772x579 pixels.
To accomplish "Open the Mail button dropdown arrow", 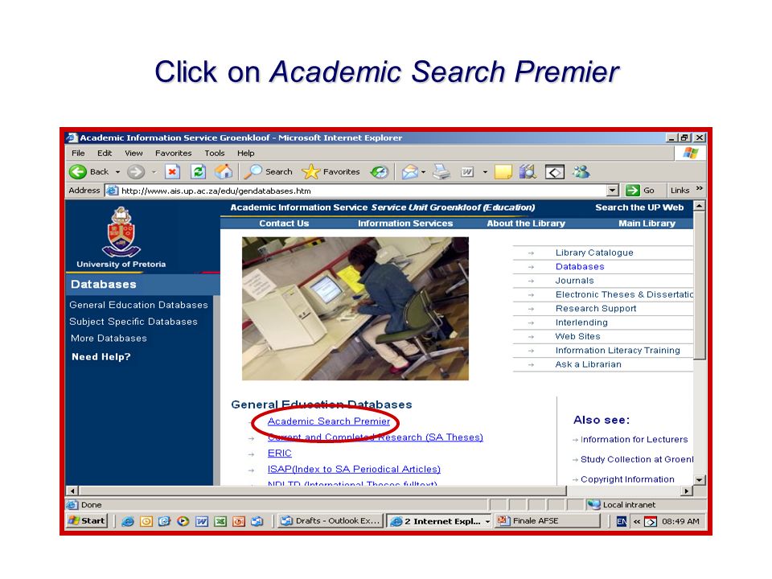I will pyautogui.click(x=423, y=172).
